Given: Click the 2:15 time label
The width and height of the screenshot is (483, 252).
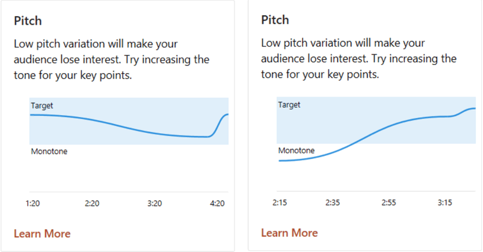Looking at the screenshot, I should [x=279, y=203].
